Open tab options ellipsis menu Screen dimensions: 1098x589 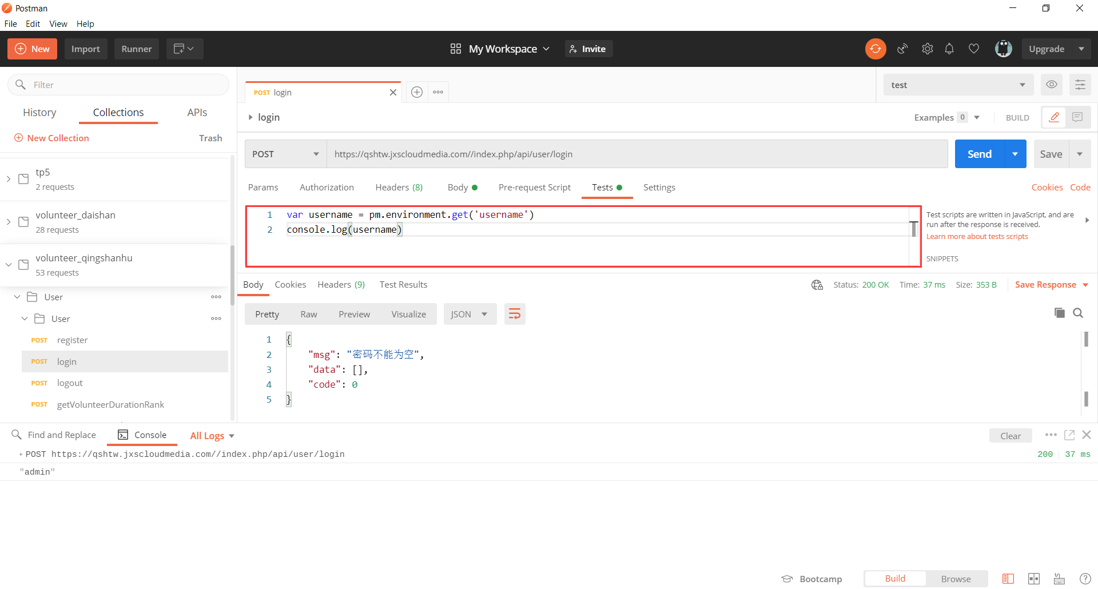(x=438, y=92)
